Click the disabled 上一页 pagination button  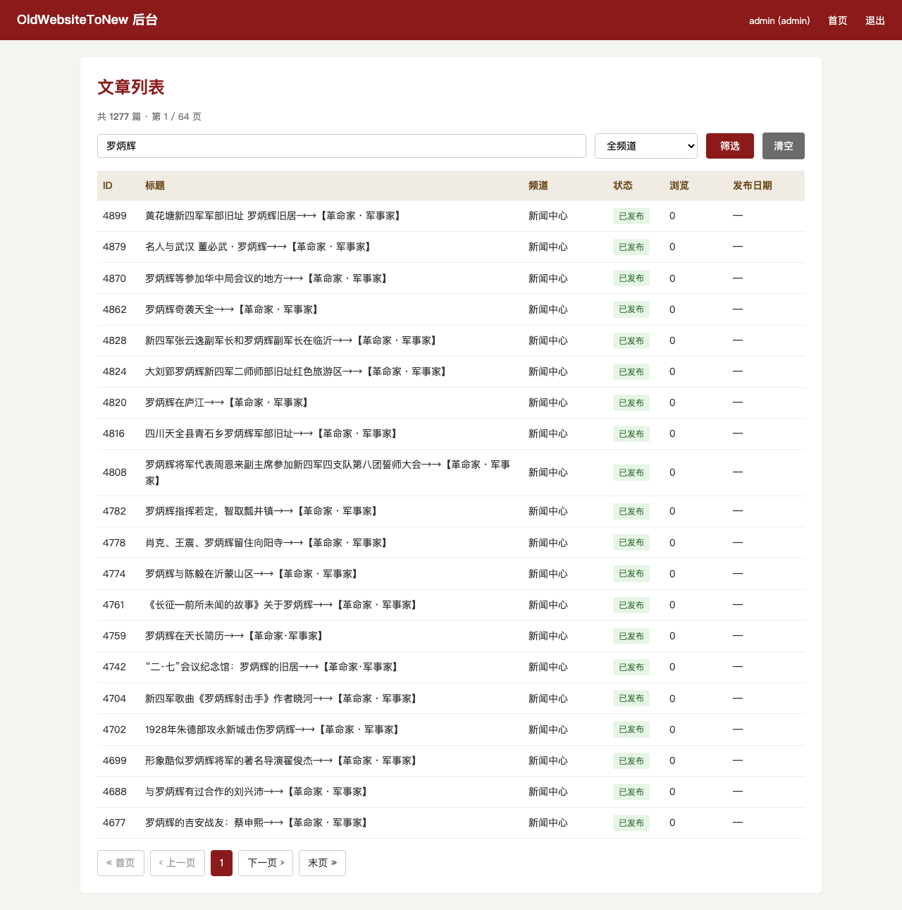click(x=178, y=863)
